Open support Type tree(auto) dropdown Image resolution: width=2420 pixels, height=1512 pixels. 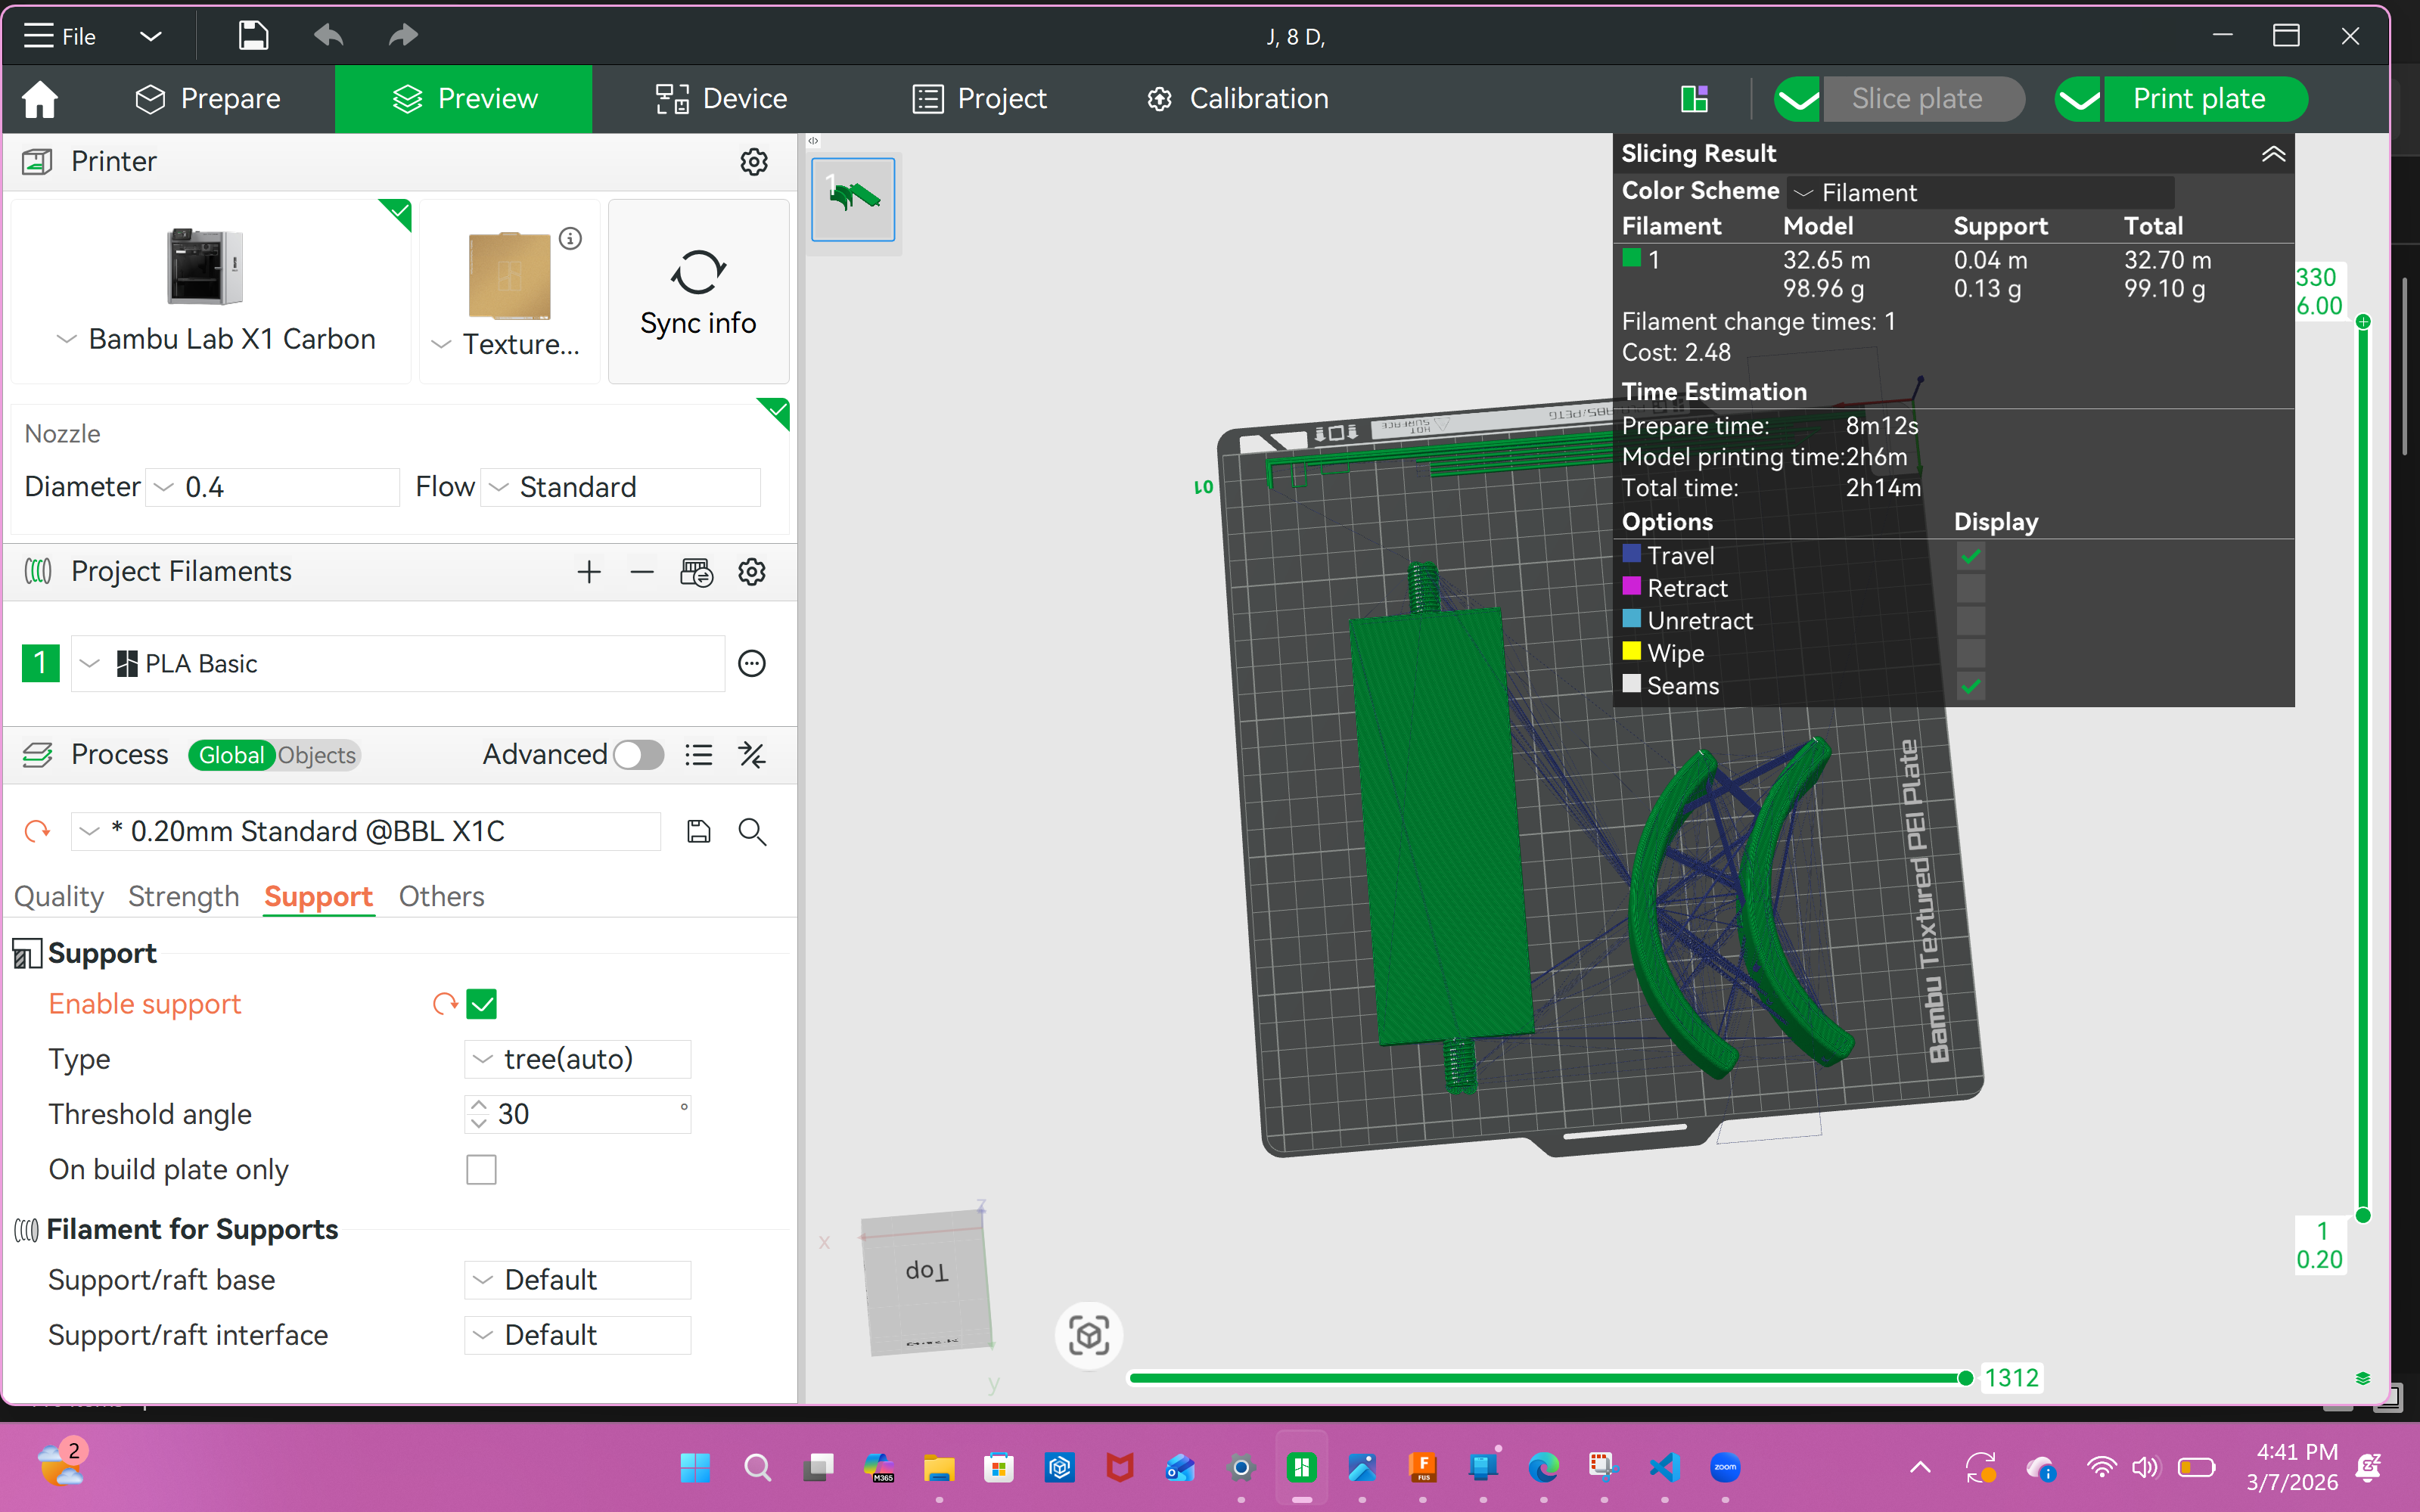(578, 1059)
